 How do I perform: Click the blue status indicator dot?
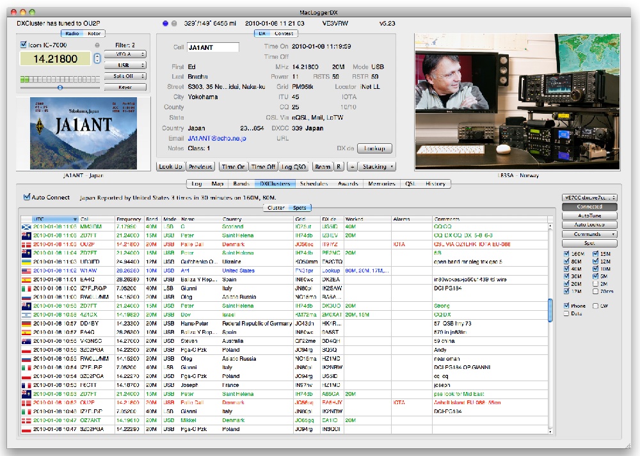165,23
